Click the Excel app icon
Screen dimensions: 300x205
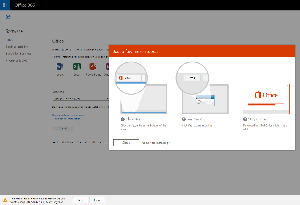coord(77,66)
